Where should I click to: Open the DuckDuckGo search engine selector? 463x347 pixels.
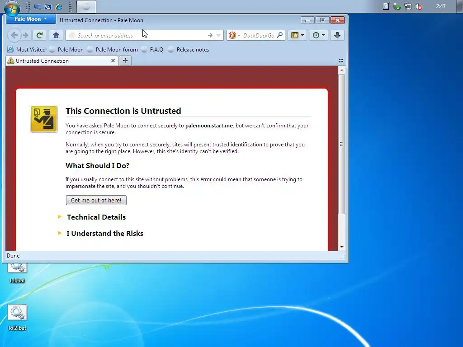(x=235, y=35)
